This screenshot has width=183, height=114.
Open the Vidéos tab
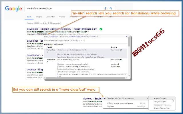62,17
